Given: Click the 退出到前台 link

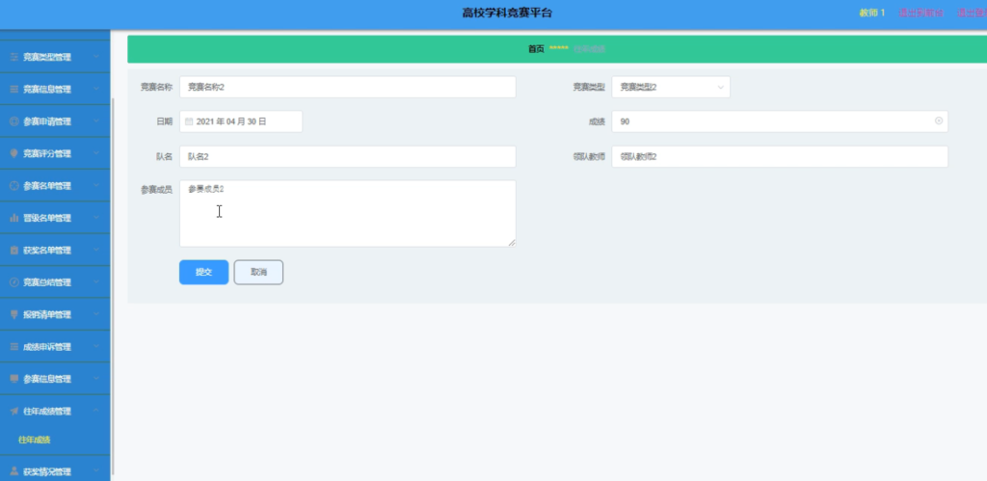Looking at the screenshot, I should (x=920, y=13).
